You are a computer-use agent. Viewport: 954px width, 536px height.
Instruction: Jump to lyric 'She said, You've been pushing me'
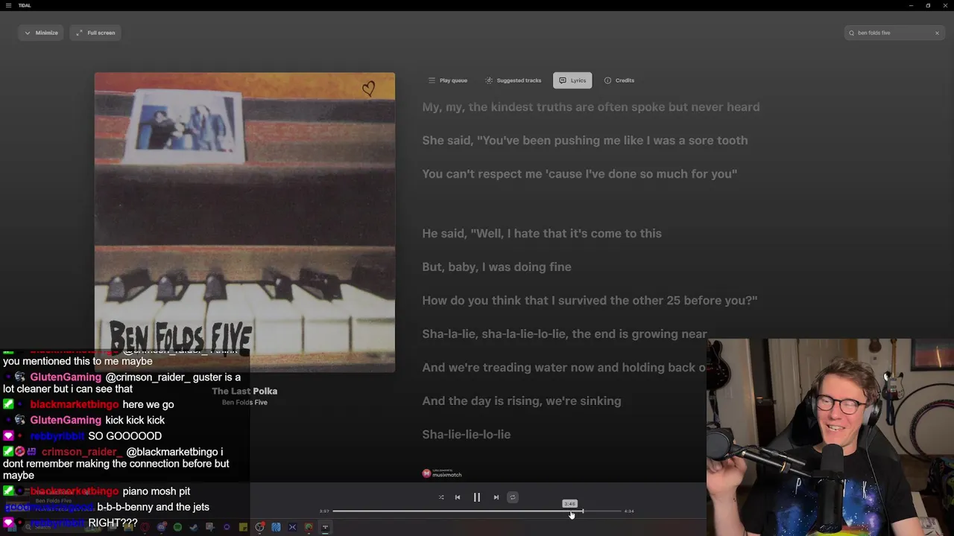click(x=585, y=141)
